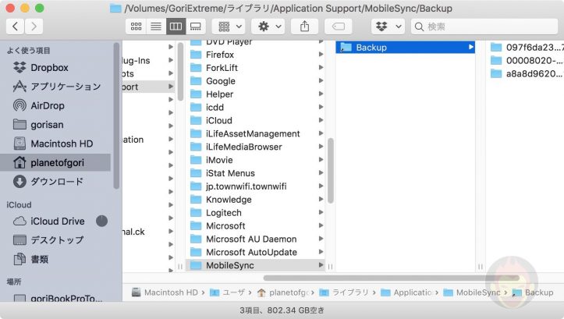Viewport: 564px width, 319px height.
Task: Expand the iMovie folder arrow
Action: (x=321, y=160)
